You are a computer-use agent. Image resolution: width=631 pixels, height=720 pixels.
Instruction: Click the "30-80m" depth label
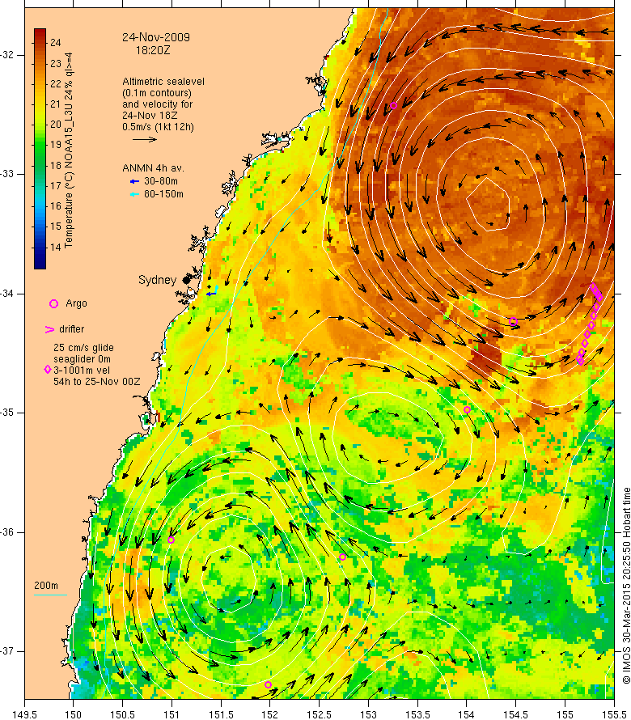point(161,181)
